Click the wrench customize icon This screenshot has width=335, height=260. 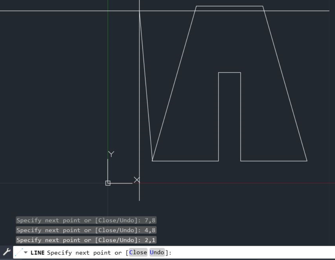(6, 252)
